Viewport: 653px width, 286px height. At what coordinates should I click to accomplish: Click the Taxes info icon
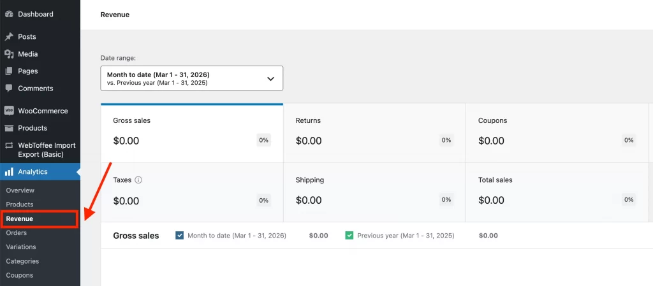click(138, 180)
